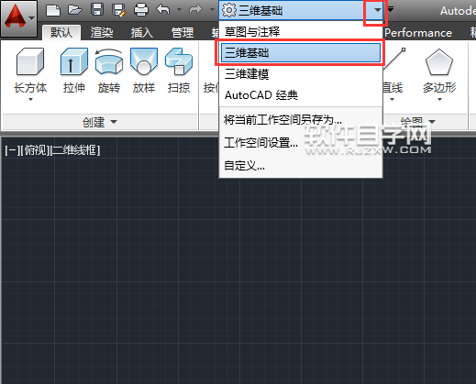Open 工作空间设置...

(301, 142)
